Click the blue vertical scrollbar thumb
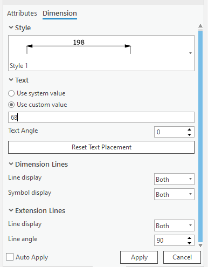Viewport: 208px width, 267px height. click(x=200, y=136)
